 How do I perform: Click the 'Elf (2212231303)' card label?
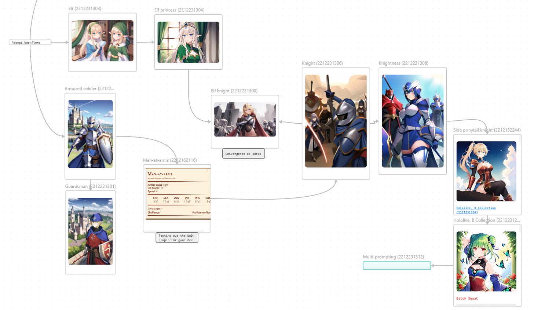85,8
